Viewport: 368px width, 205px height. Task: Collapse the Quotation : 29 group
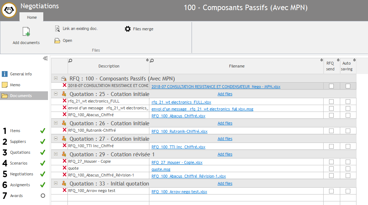pos(56,154)
